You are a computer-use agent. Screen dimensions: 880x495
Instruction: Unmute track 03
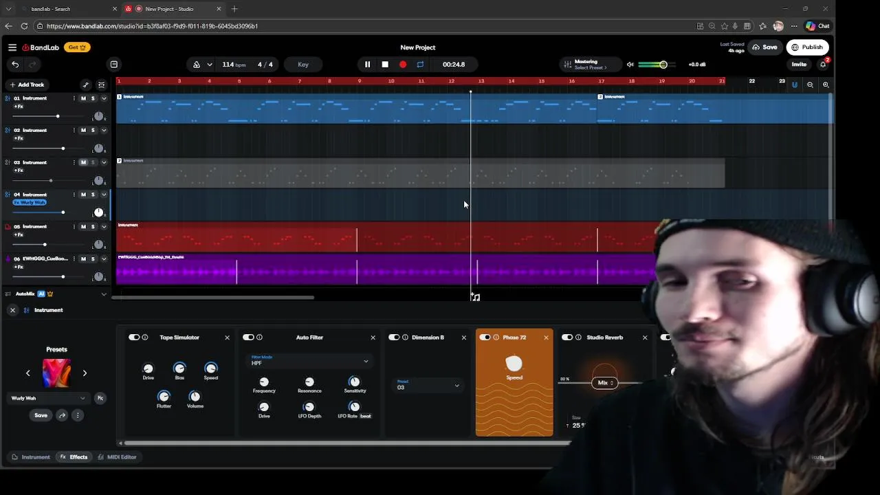tap(83, 163)
